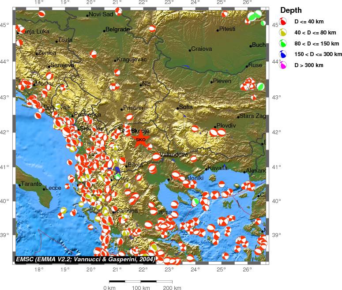Click the Pleven city label
This screenshot has width=342, height=290.
click(x=222, y=81)
